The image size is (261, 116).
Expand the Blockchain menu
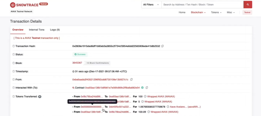pyautogui.click(x=198, y=12)
